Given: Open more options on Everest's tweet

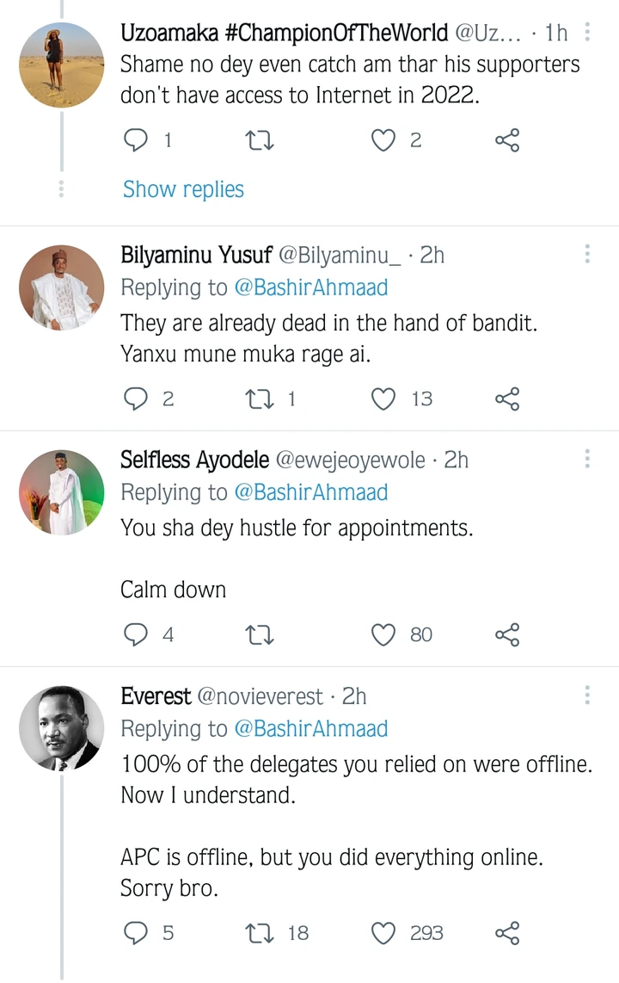Looking at the screenshot, I should 587,696.
